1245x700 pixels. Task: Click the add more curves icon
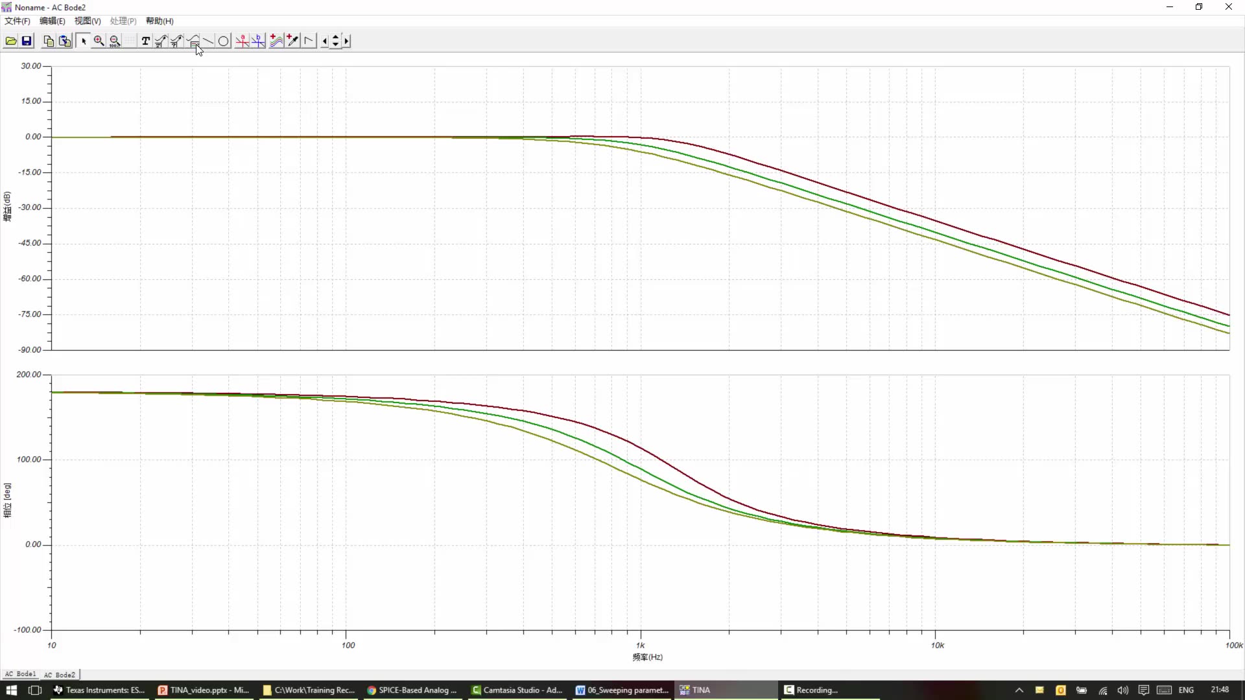click(x=276, y=41)
